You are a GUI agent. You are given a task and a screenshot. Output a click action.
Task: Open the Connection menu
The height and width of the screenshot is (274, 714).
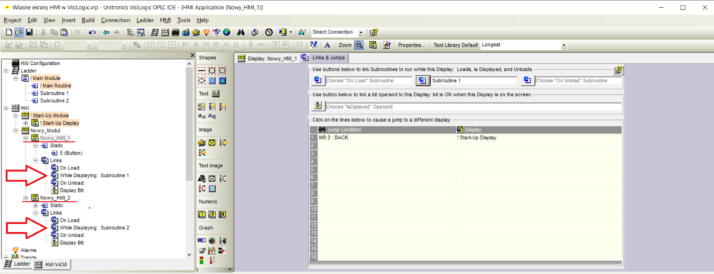(115, 20)
